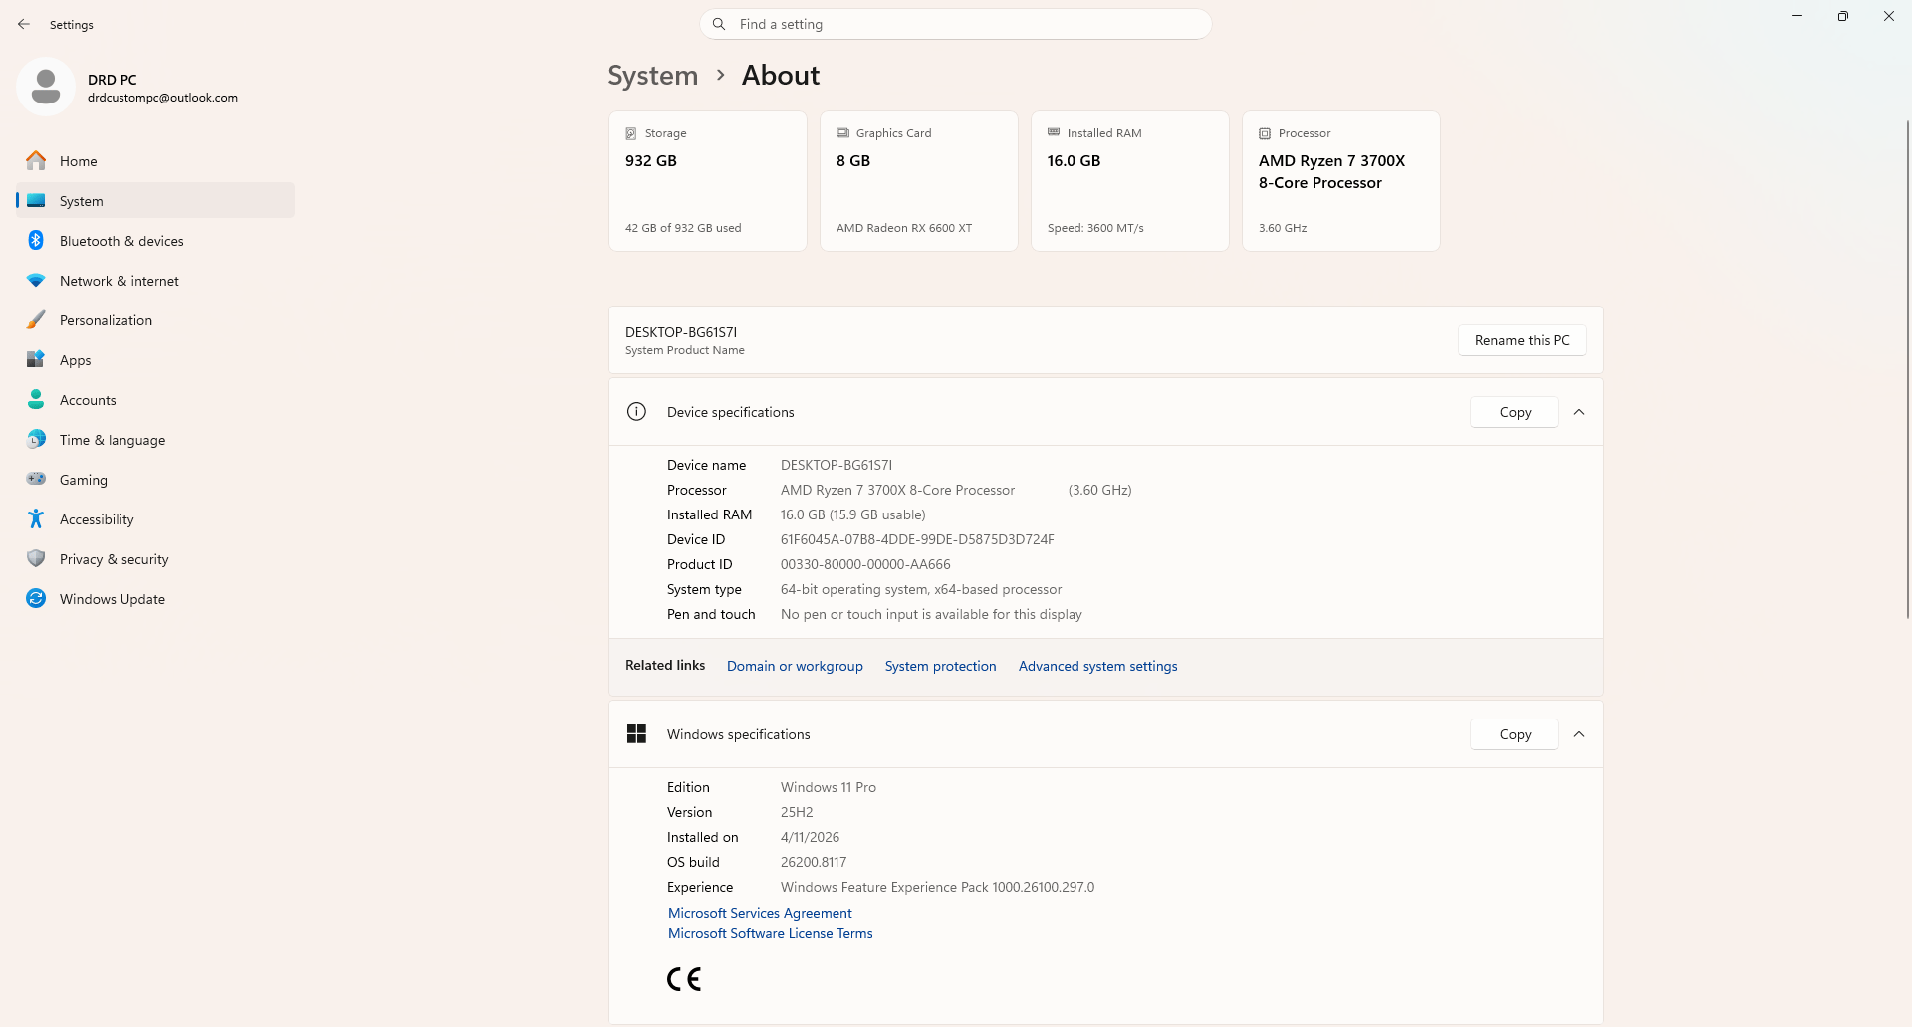Rename this PC
The height and width of the screenshot is (1027, 1912).
click(x=1523, y=340)
